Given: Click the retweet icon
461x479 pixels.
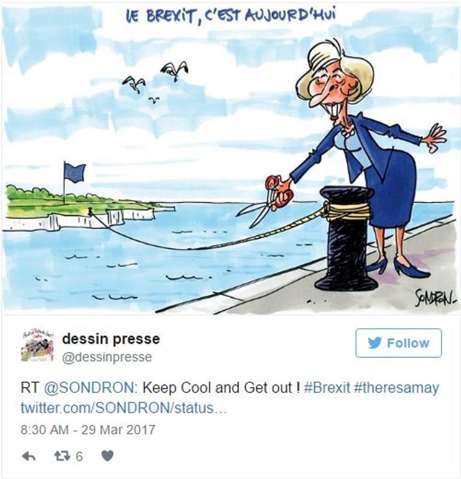Looking at the screenshot, I should pos(61,456).
